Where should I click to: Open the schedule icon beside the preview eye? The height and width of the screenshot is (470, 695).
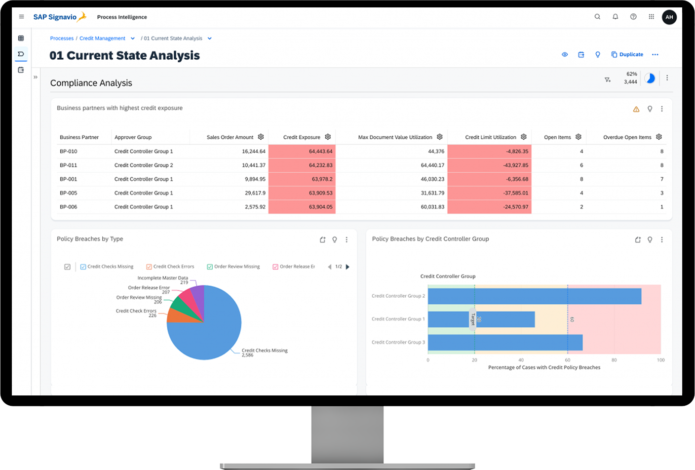coord(581,55)
